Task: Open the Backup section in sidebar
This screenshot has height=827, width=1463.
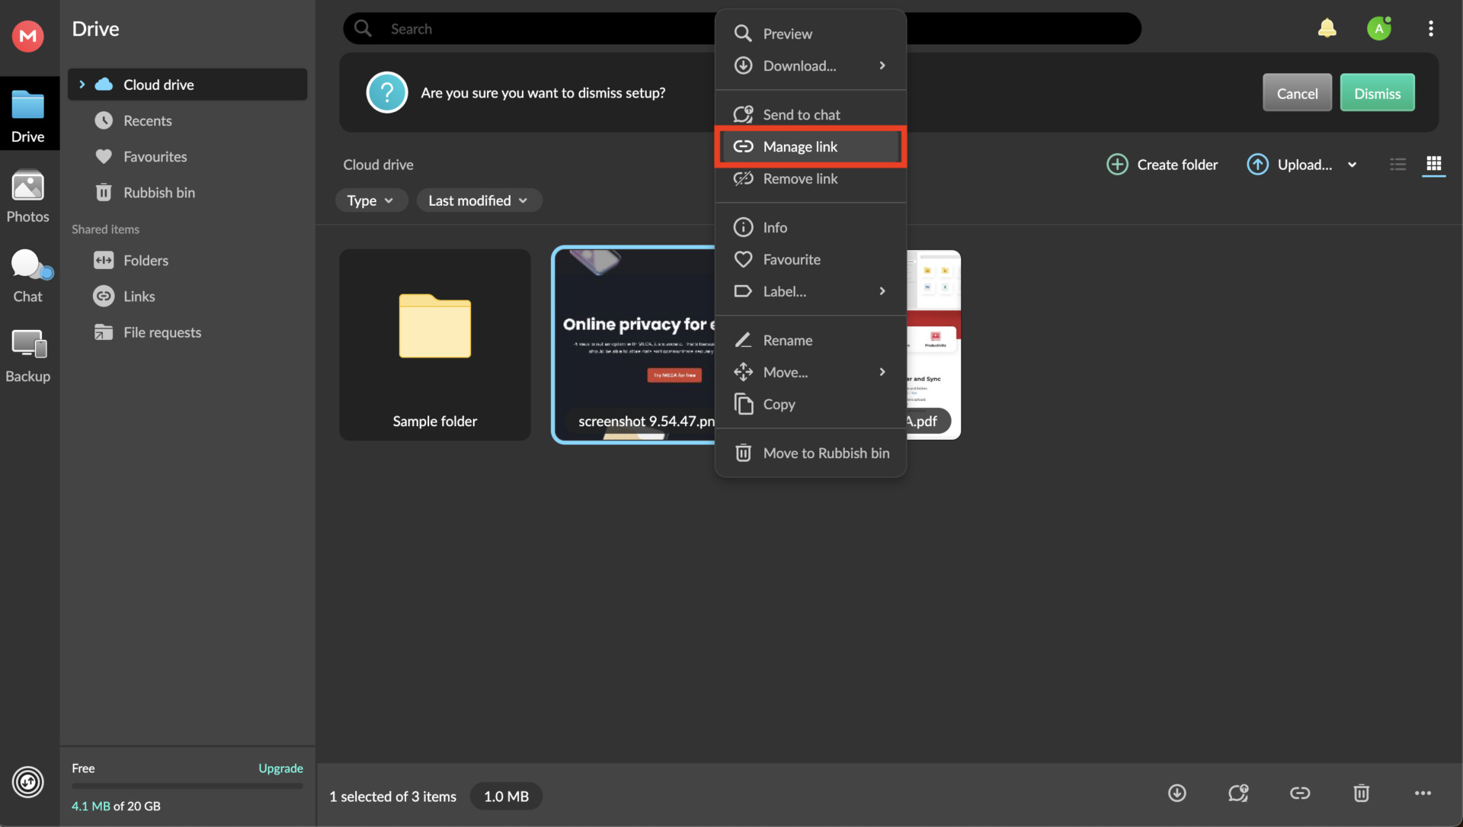Action: tap(28, 353)
